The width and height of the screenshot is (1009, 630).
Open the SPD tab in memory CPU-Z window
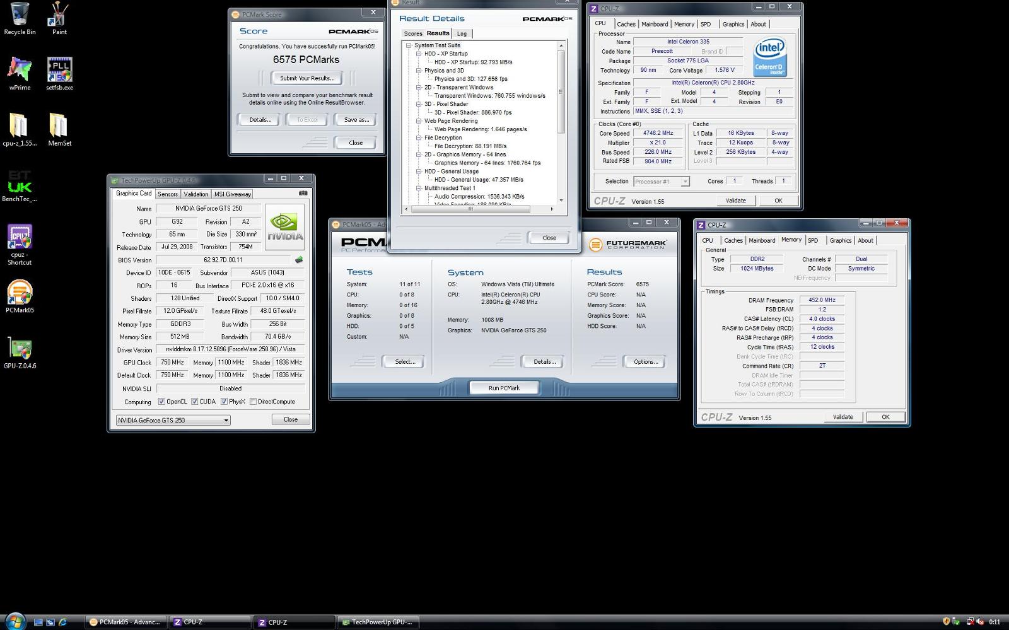tap(813, 240)
